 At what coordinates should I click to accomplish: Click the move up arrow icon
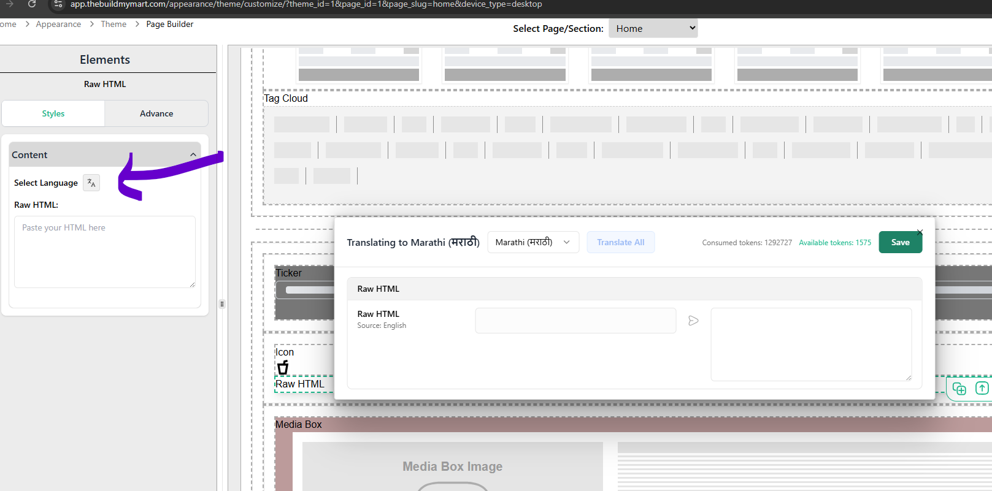(982, 388)
